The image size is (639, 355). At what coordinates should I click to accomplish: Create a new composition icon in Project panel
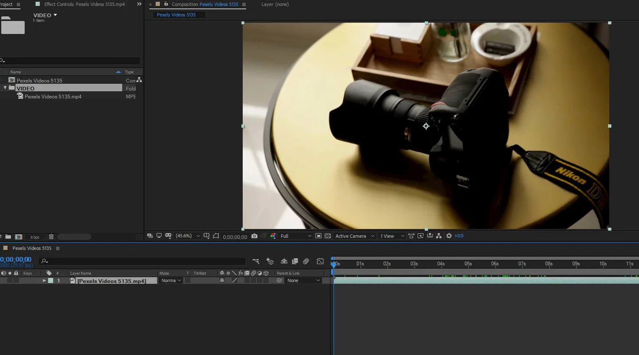(x=19, y=237)
